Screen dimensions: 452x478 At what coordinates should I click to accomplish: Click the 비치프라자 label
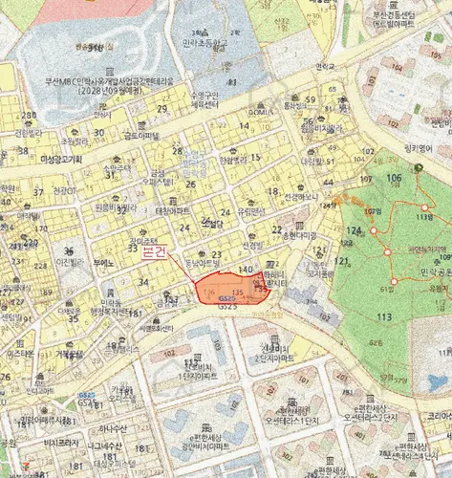click(61, 444)
